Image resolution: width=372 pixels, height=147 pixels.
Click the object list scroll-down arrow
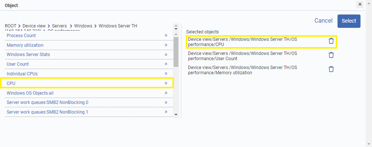click(x=176, y=114)
